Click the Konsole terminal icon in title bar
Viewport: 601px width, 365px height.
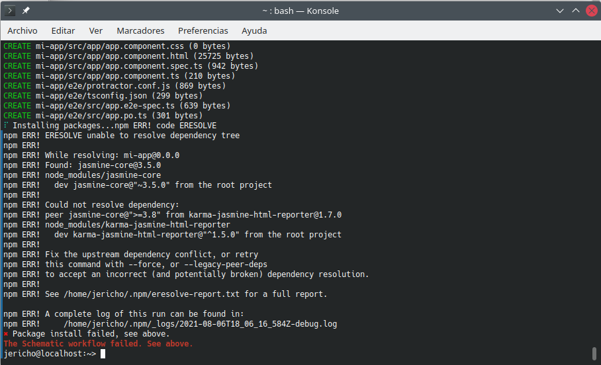[11, 11]
